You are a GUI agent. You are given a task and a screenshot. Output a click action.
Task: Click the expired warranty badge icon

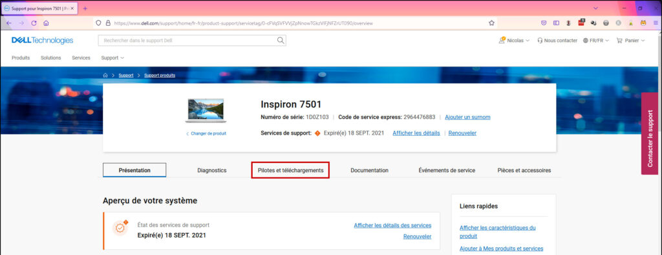pos(317,133)
